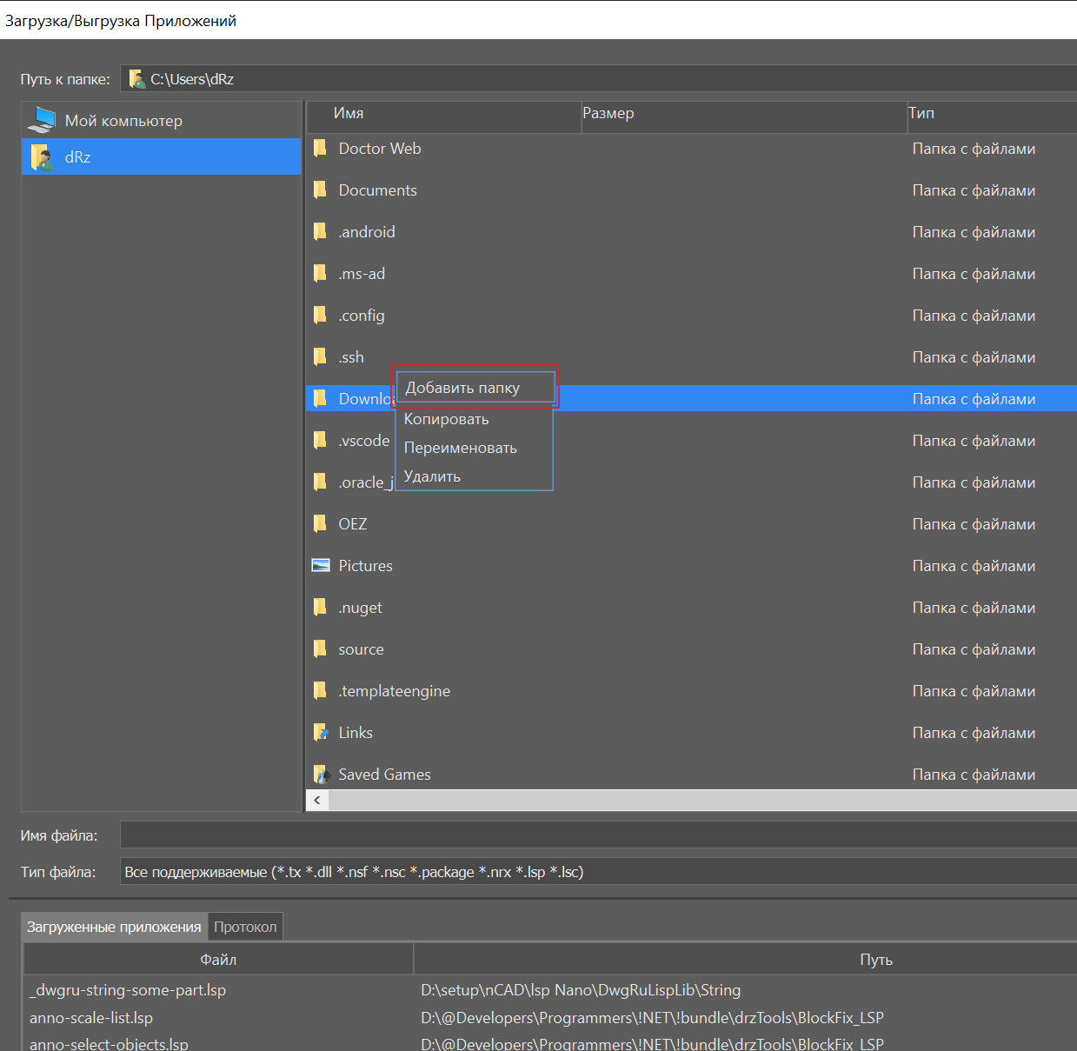Click the Documents folder icon
This screenshot has height=1051, width=1077.
(321, 190)
